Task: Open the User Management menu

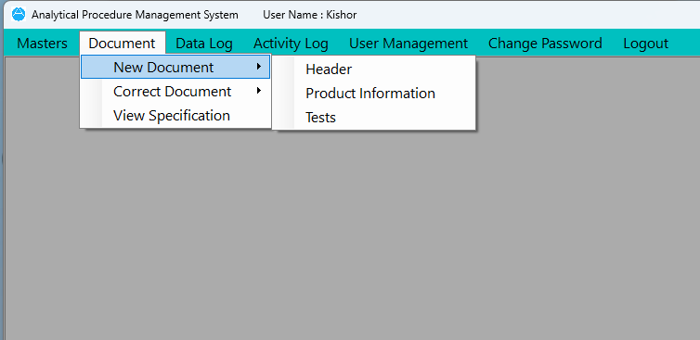Action: pos(408,44)
